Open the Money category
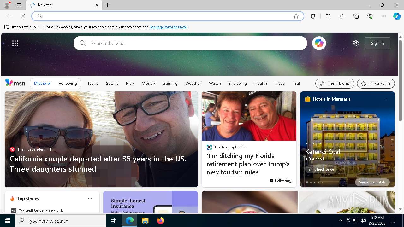The height and width of the screenshot is (227, 404). 148,83
